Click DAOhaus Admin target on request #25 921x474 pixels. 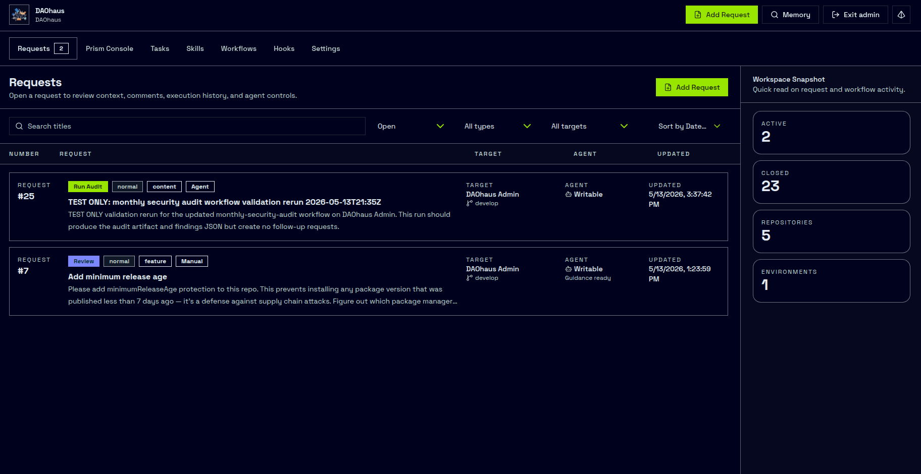[492, 194]
